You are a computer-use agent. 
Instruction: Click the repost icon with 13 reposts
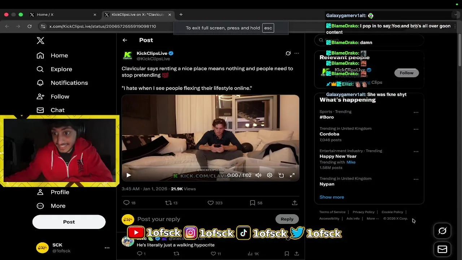(x=171, y=203)
